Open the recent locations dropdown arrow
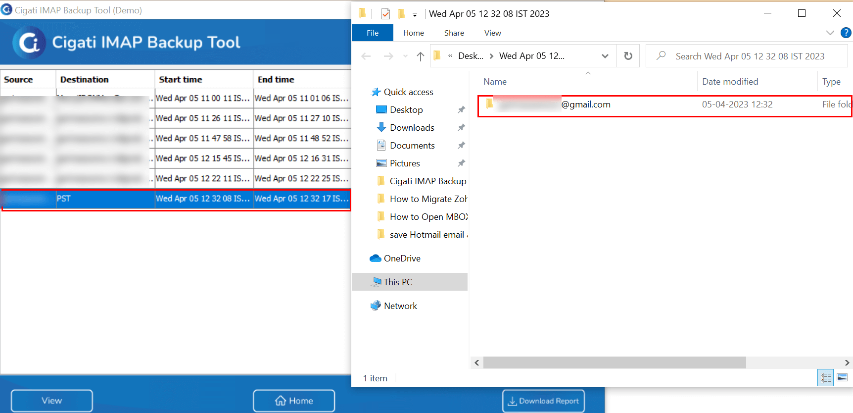Viewport: 853px width, 413px height. click(x=406, y=56)
